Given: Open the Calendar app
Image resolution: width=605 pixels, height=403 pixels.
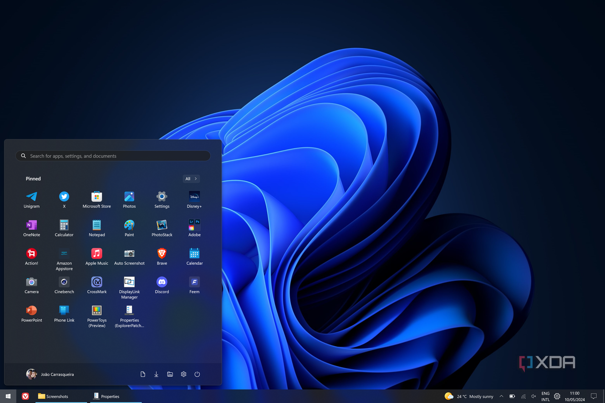Looking at the screenshot, I should point(194,257).
